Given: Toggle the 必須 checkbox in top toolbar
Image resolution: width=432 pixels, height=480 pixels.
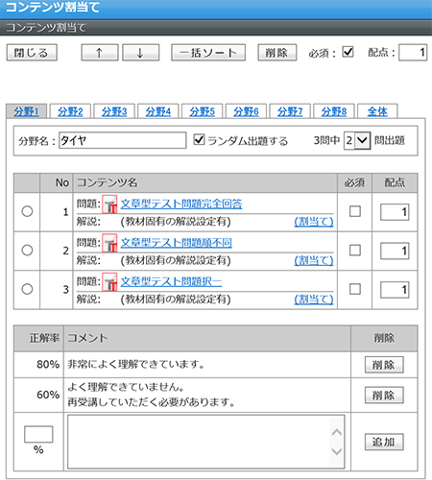Looking at the screenshot, I should [x=348, y=52].
